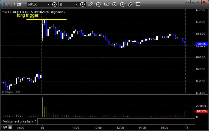Open the NFLX symbol dropdown arrow

coord(49,4)
